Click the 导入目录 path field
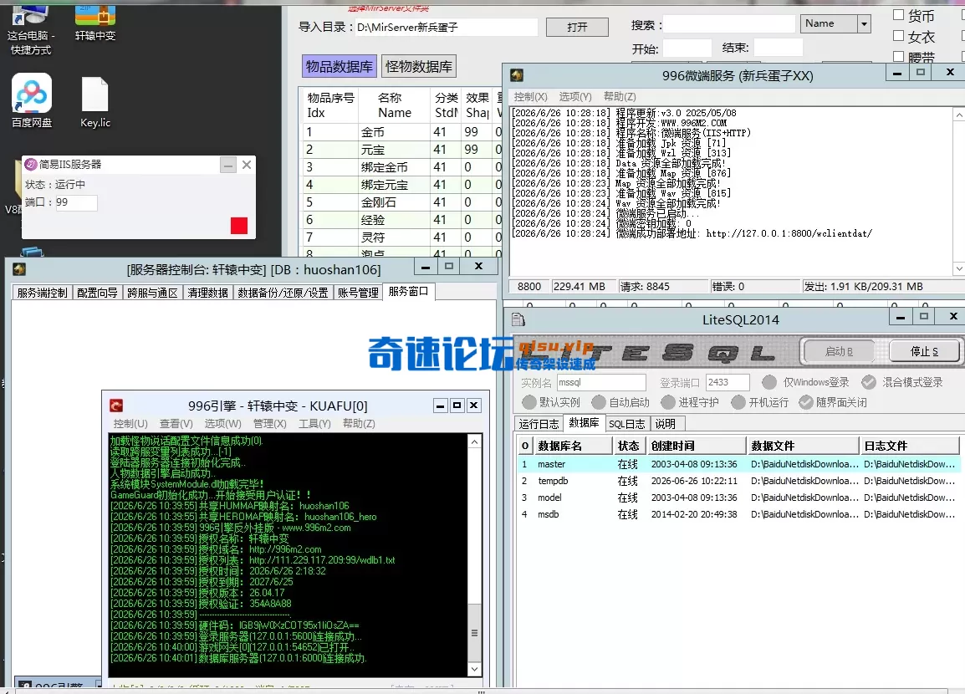 tap(447, 27)
